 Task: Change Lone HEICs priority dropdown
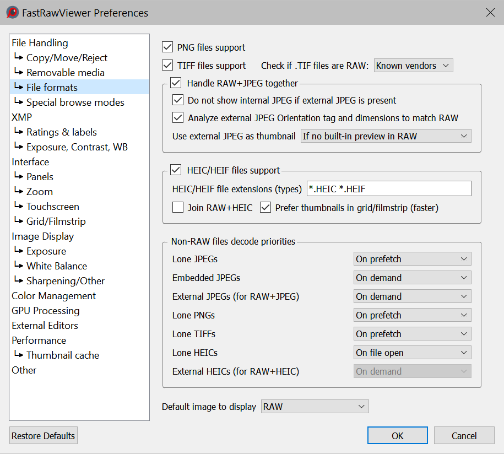point(412,353)
